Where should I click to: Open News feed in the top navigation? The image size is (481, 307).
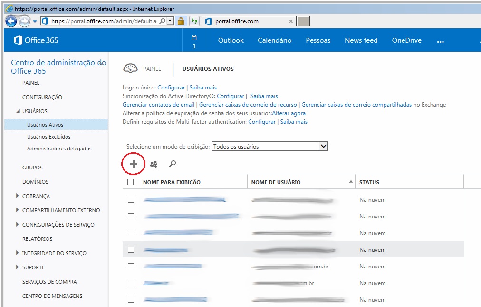pyautogui.click(x=361, y=40)
